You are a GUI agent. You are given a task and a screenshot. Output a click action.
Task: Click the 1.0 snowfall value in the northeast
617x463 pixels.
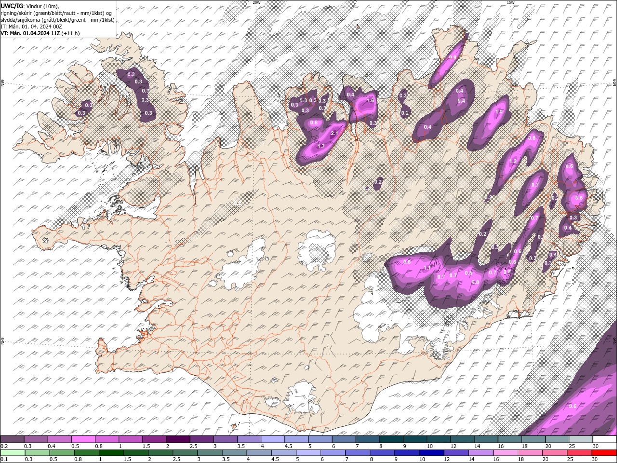point(499,112)
